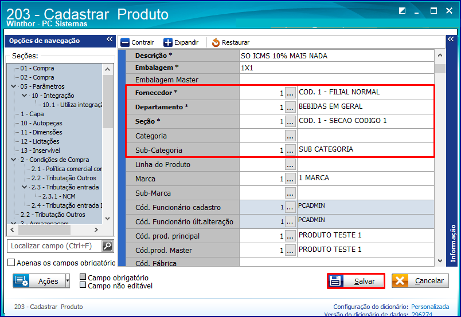Click 'SUB CATEGORIA' value text

coord(326,149)
